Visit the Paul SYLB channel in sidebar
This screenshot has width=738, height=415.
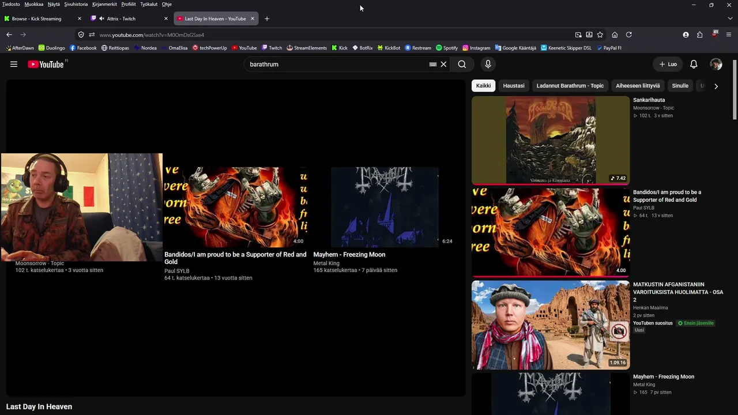coord(644,207)
